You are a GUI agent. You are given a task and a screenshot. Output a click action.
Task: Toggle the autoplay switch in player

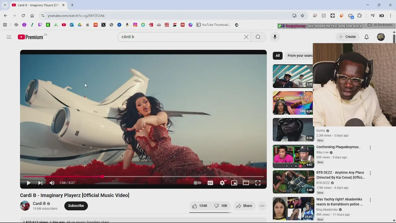click(x=197, y=183)
